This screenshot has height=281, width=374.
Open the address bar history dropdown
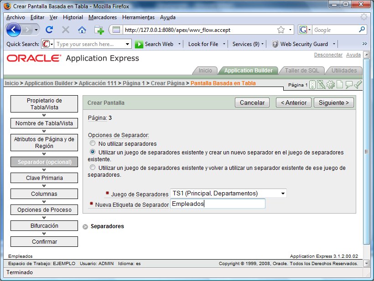tap(290, 30)
